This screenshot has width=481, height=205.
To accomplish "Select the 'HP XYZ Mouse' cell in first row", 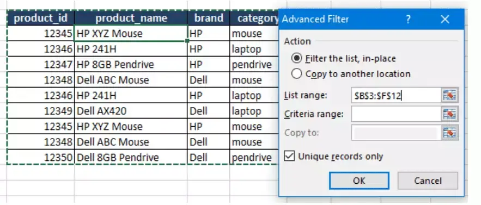I will [131, 33].
